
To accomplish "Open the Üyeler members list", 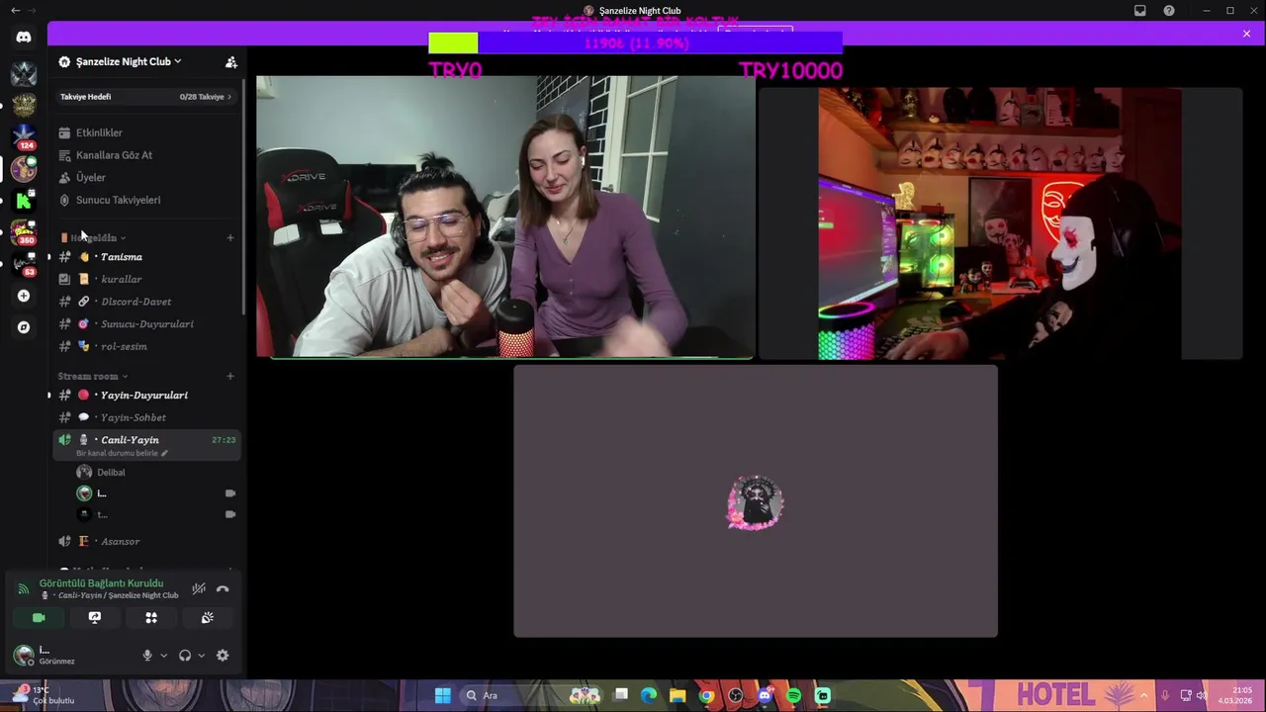I will [x=146, y=177].
